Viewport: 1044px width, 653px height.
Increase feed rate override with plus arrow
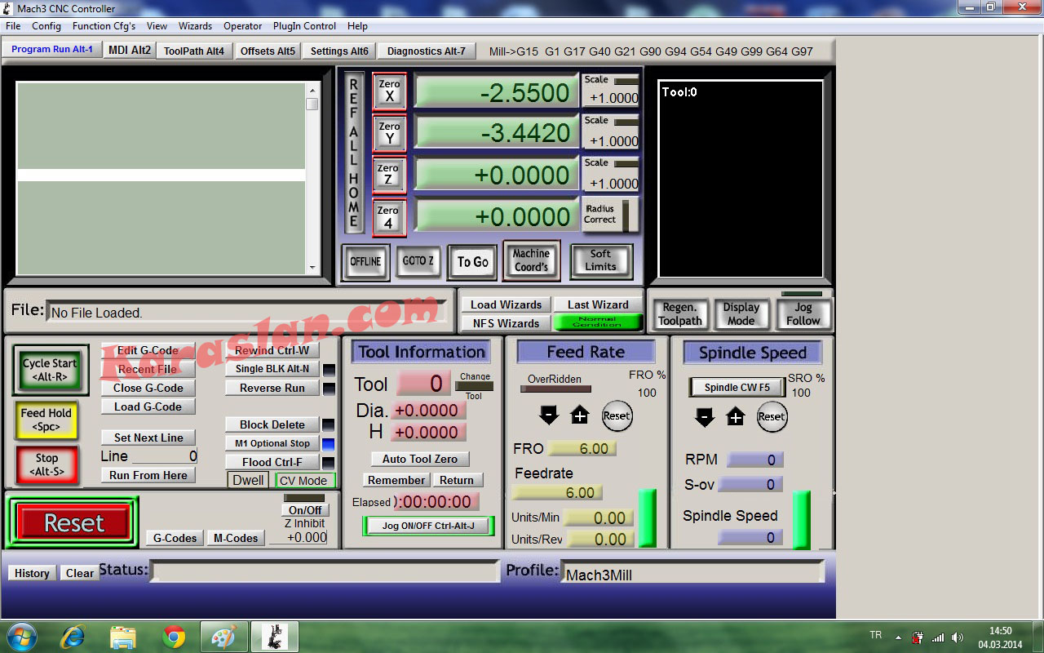pos(579,416)
